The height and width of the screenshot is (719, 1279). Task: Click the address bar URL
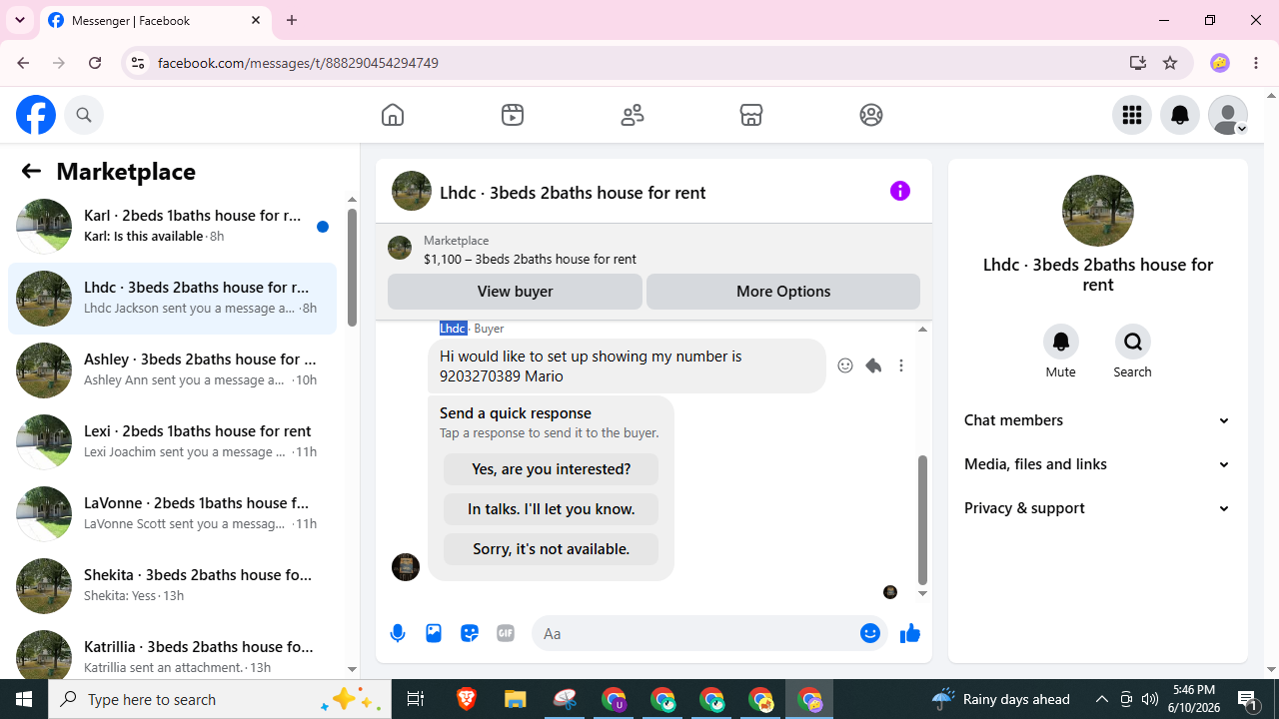(298, 63)
